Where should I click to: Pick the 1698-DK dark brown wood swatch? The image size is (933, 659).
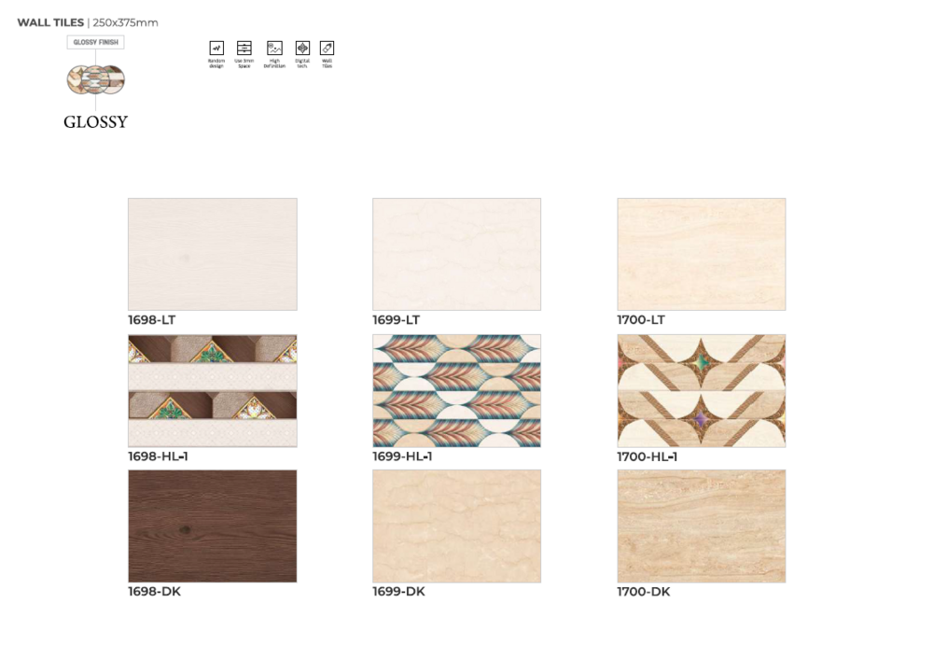213,526
